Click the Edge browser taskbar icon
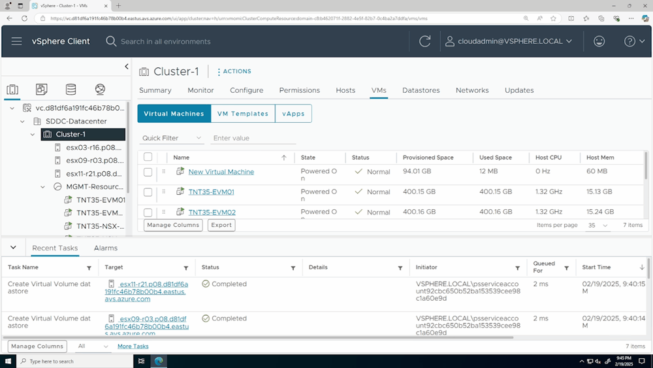 [159, 361]
